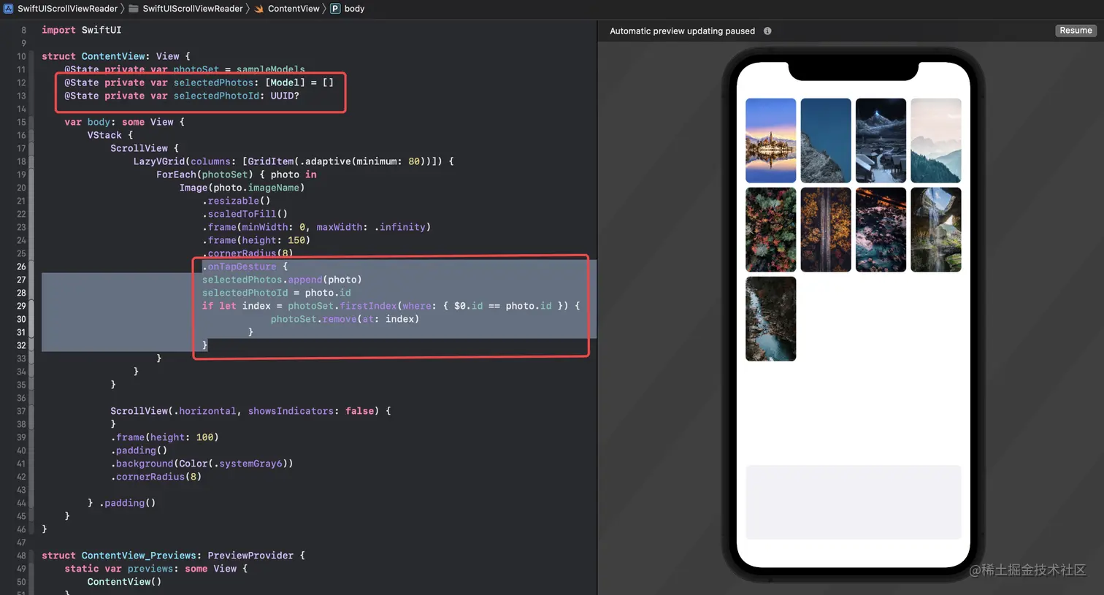Click line number 48 in gutter
Image resolution: width=1104 pixels, height=595 pixels.
pyautogui.click(x=21, y=556)
